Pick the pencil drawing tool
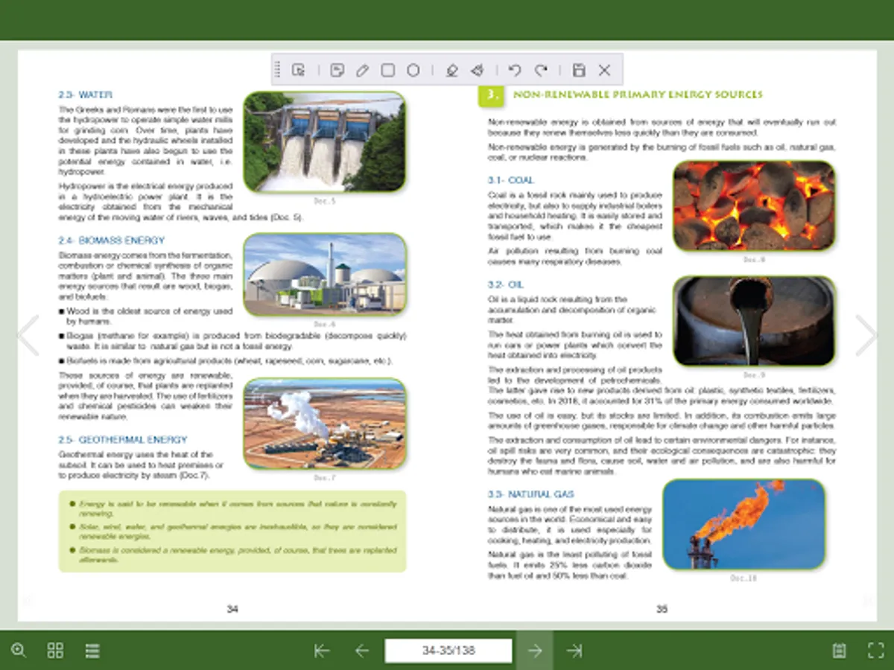Viewport: 894px width, 670px height. pyautogui.click(x=362, y=70)
